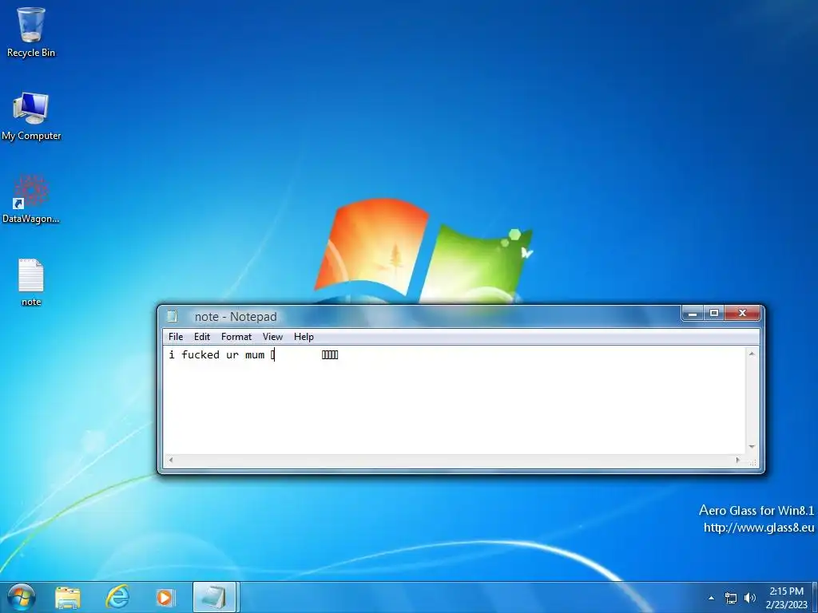Open the network status tray icon
The height and width of the screenshot is (613, 818).
tap(731, 598)
